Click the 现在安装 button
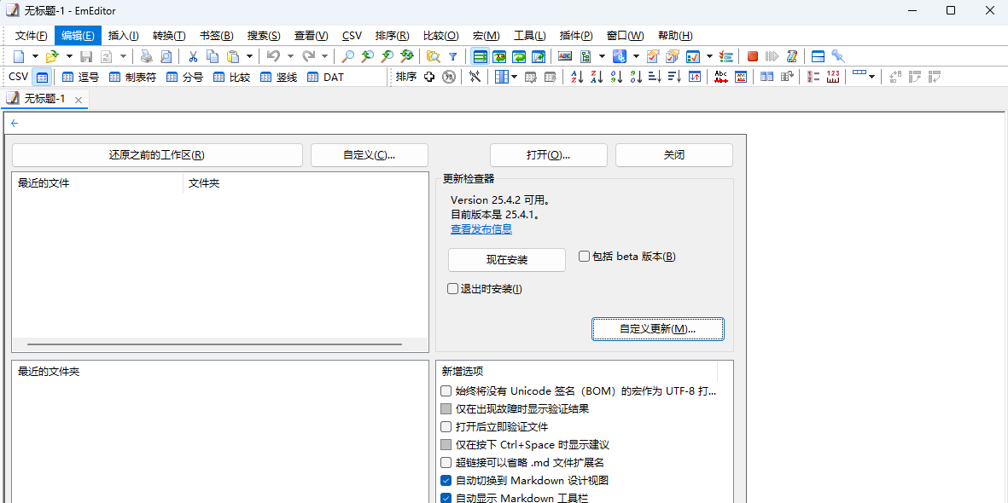1008x503 pixels. (506, 260)
